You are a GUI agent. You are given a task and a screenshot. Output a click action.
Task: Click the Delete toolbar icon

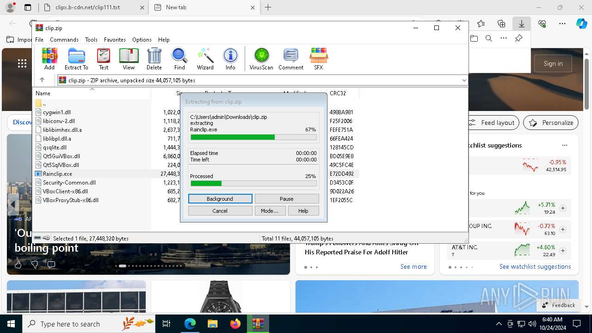(x=154, y=59)
